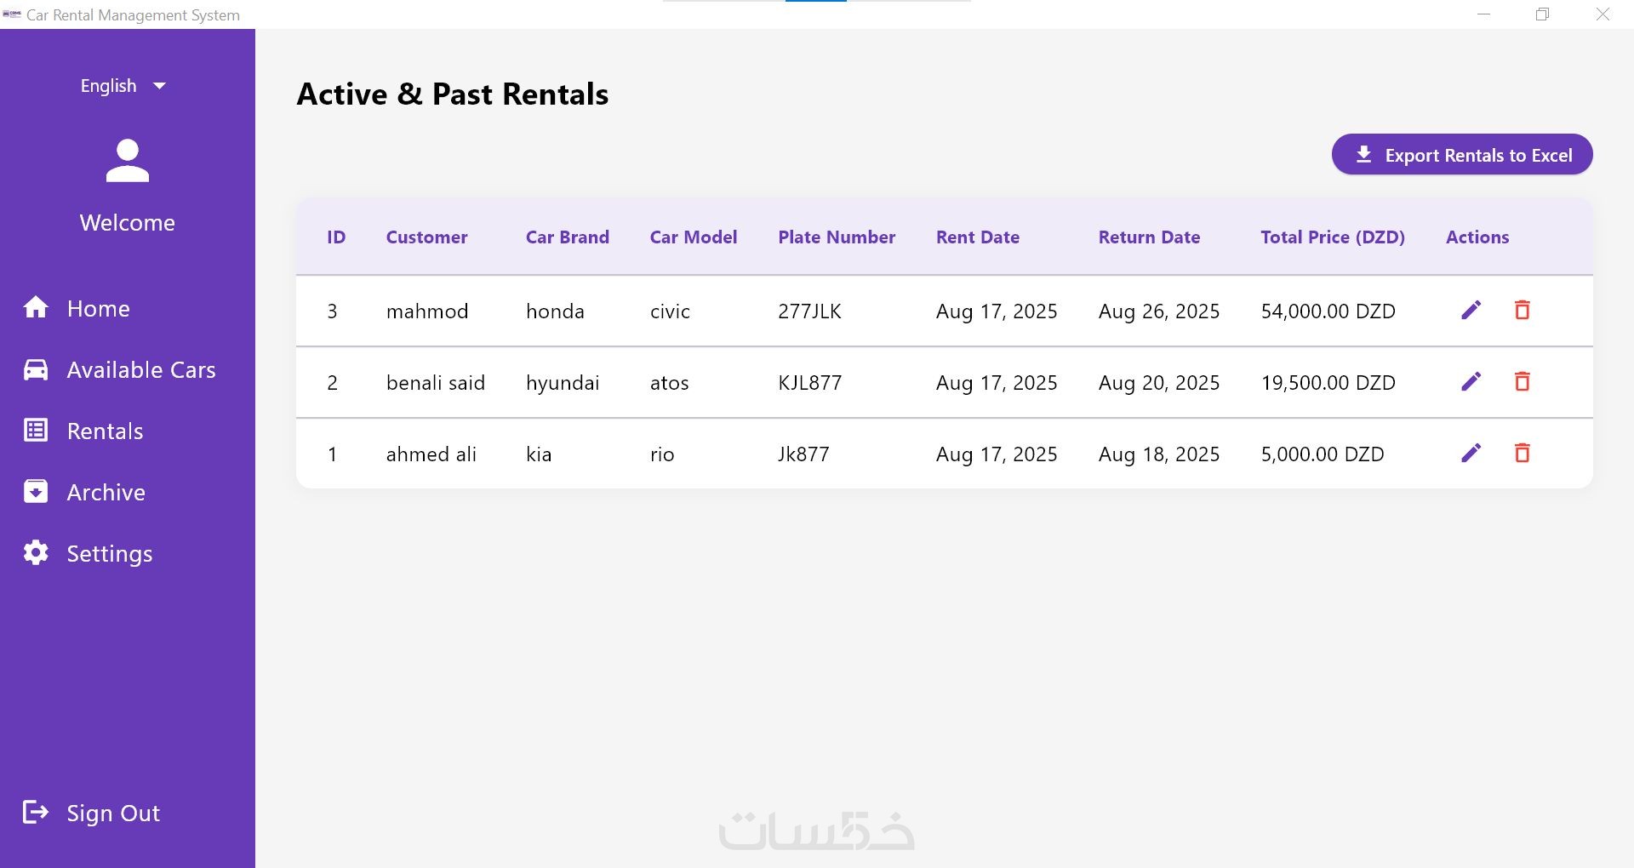The height and width of the screenshot is (868, 1634).
Task: Edit the benali said rental entry
Action: click(1471, 382)
